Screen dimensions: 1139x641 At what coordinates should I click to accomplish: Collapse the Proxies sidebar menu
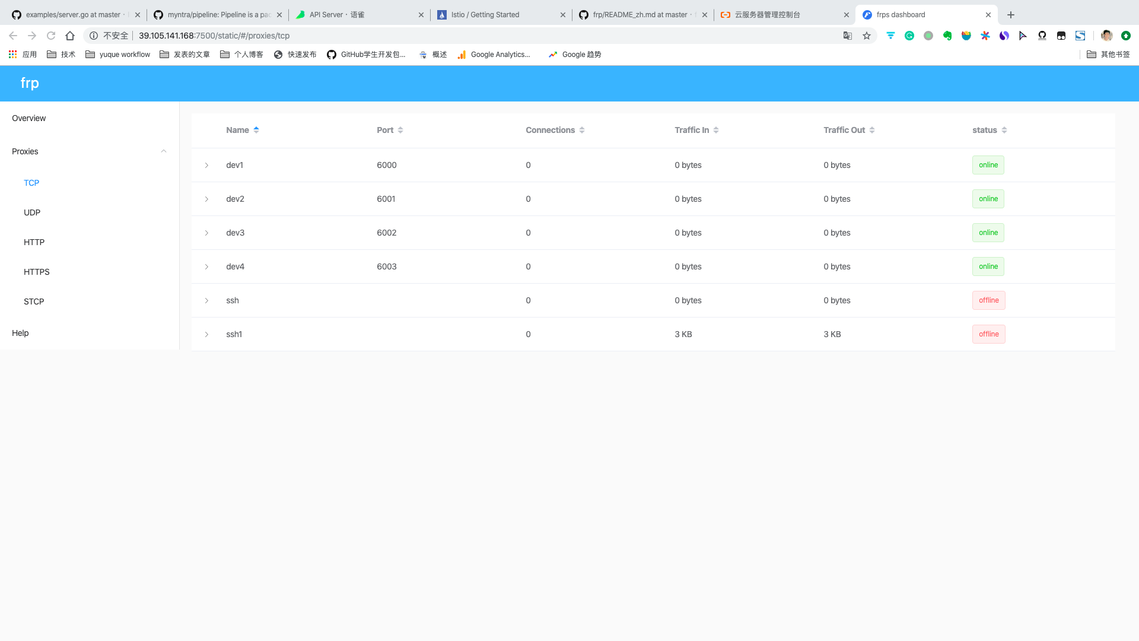tap(164, 151)
